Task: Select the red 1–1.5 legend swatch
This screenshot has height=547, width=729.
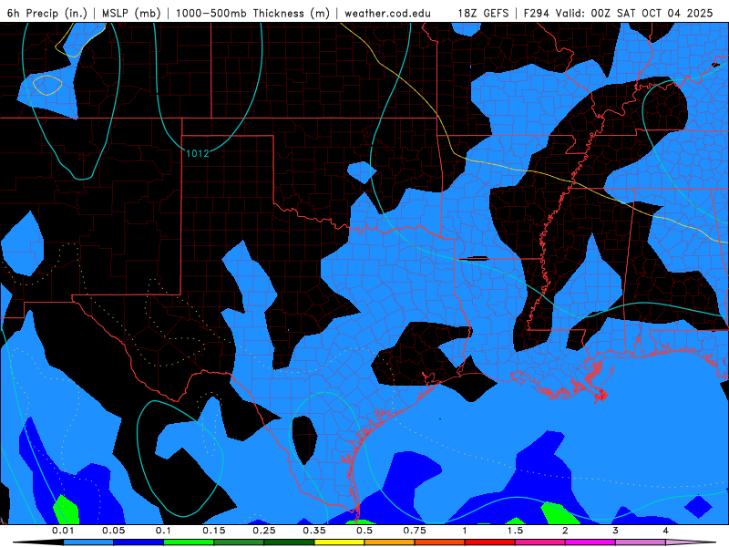Action: click(490, 542)
